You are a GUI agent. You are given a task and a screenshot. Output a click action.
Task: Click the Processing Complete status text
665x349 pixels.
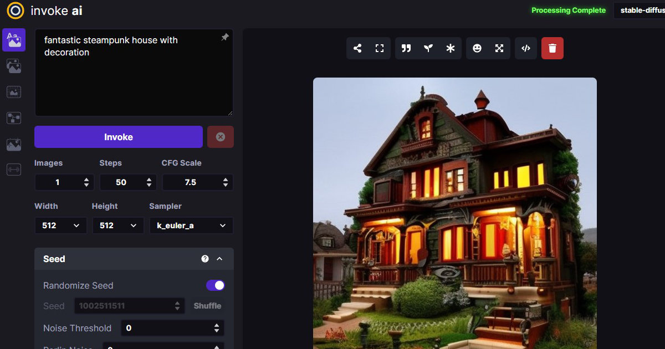[569, 11]
